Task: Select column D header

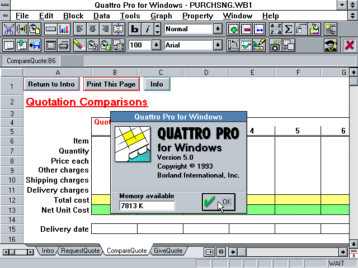Action: (x=206, y=73)
